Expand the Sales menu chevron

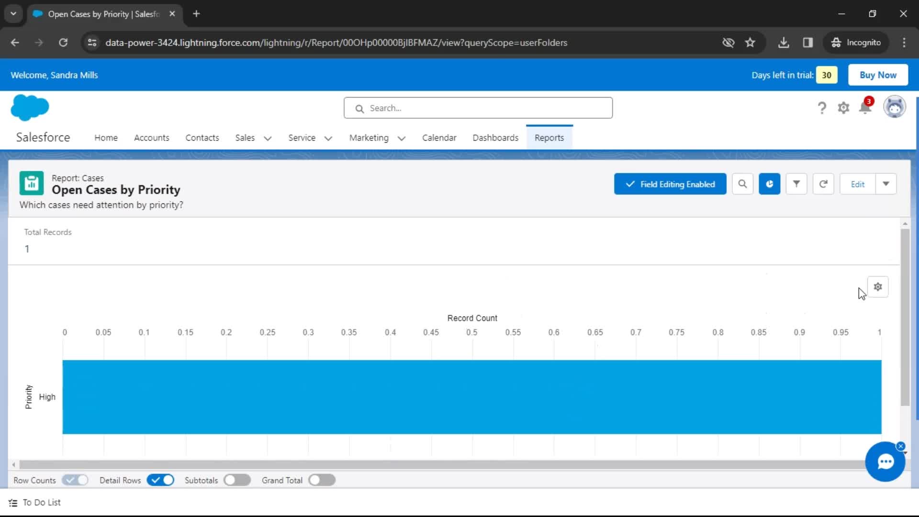coord(268,138)
